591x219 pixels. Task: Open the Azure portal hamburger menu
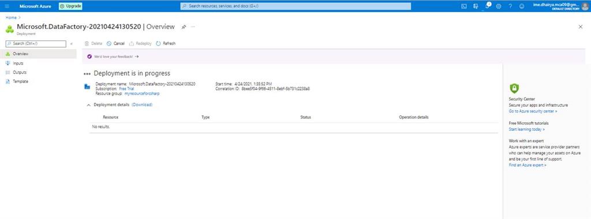click(7, 6)
